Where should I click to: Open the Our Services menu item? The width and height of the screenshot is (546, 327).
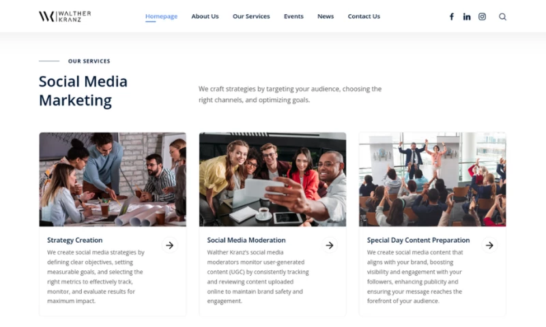tap(251, 16)
